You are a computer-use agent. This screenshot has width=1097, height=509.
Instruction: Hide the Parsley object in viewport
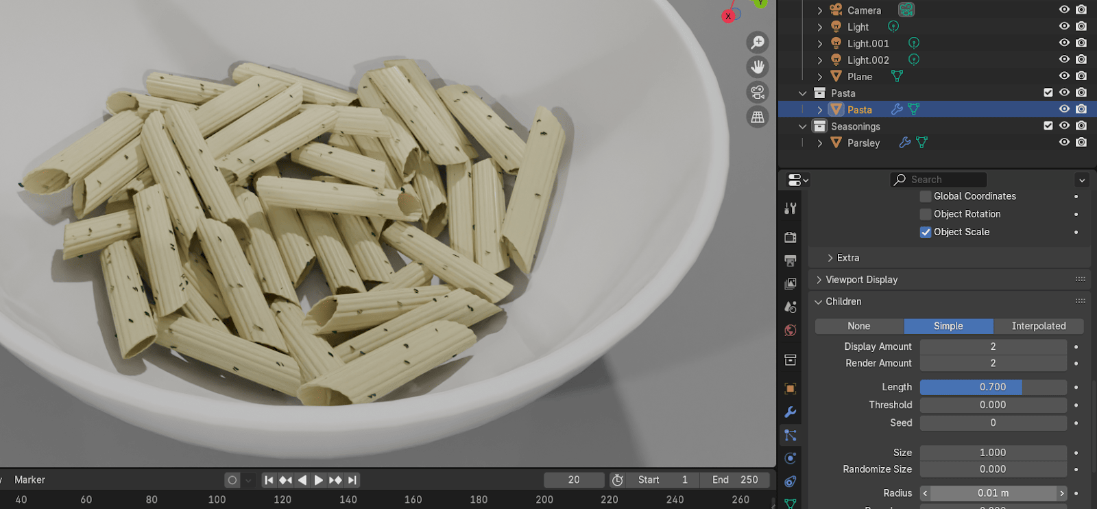[1064, 143]
